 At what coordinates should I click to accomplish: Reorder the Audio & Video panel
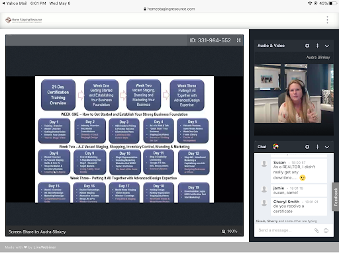[x=317, y=46]
